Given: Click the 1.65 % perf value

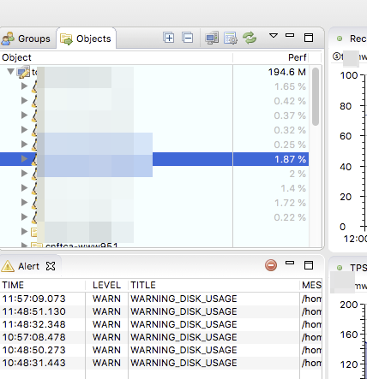Looking at the screenshot, I should (290, 86).
